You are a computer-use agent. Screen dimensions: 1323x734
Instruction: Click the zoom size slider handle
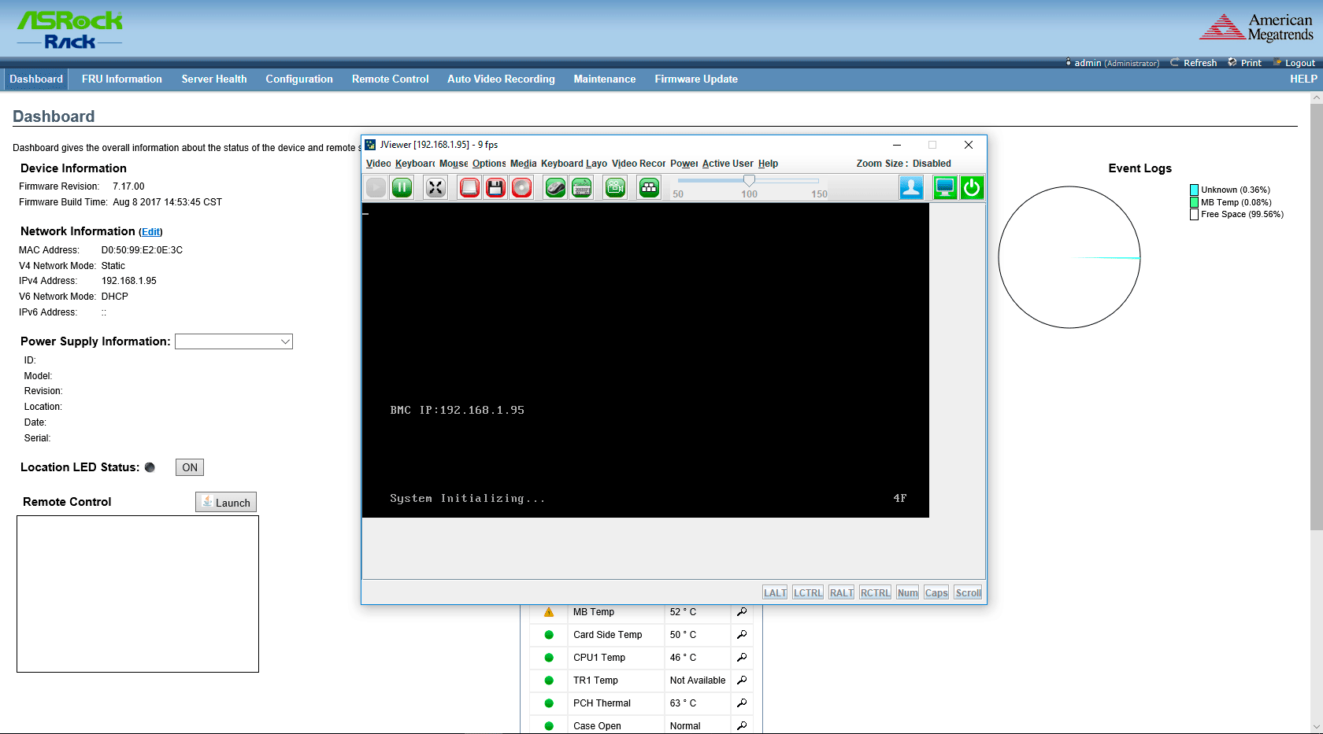pos(749,181)
